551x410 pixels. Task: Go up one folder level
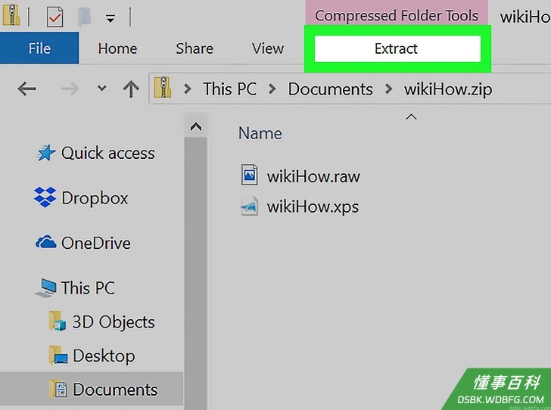tap(131, 89)
